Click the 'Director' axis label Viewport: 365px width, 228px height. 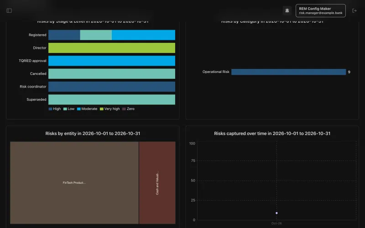(x=40, y=48)
